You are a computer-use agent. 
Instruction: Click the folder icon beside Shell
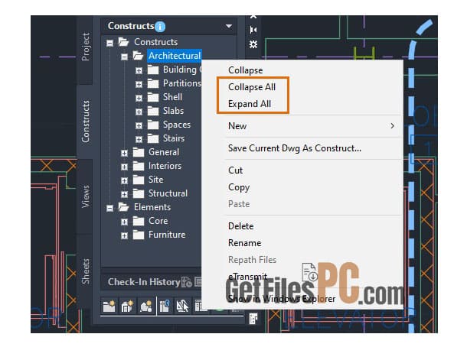[153, 97]
